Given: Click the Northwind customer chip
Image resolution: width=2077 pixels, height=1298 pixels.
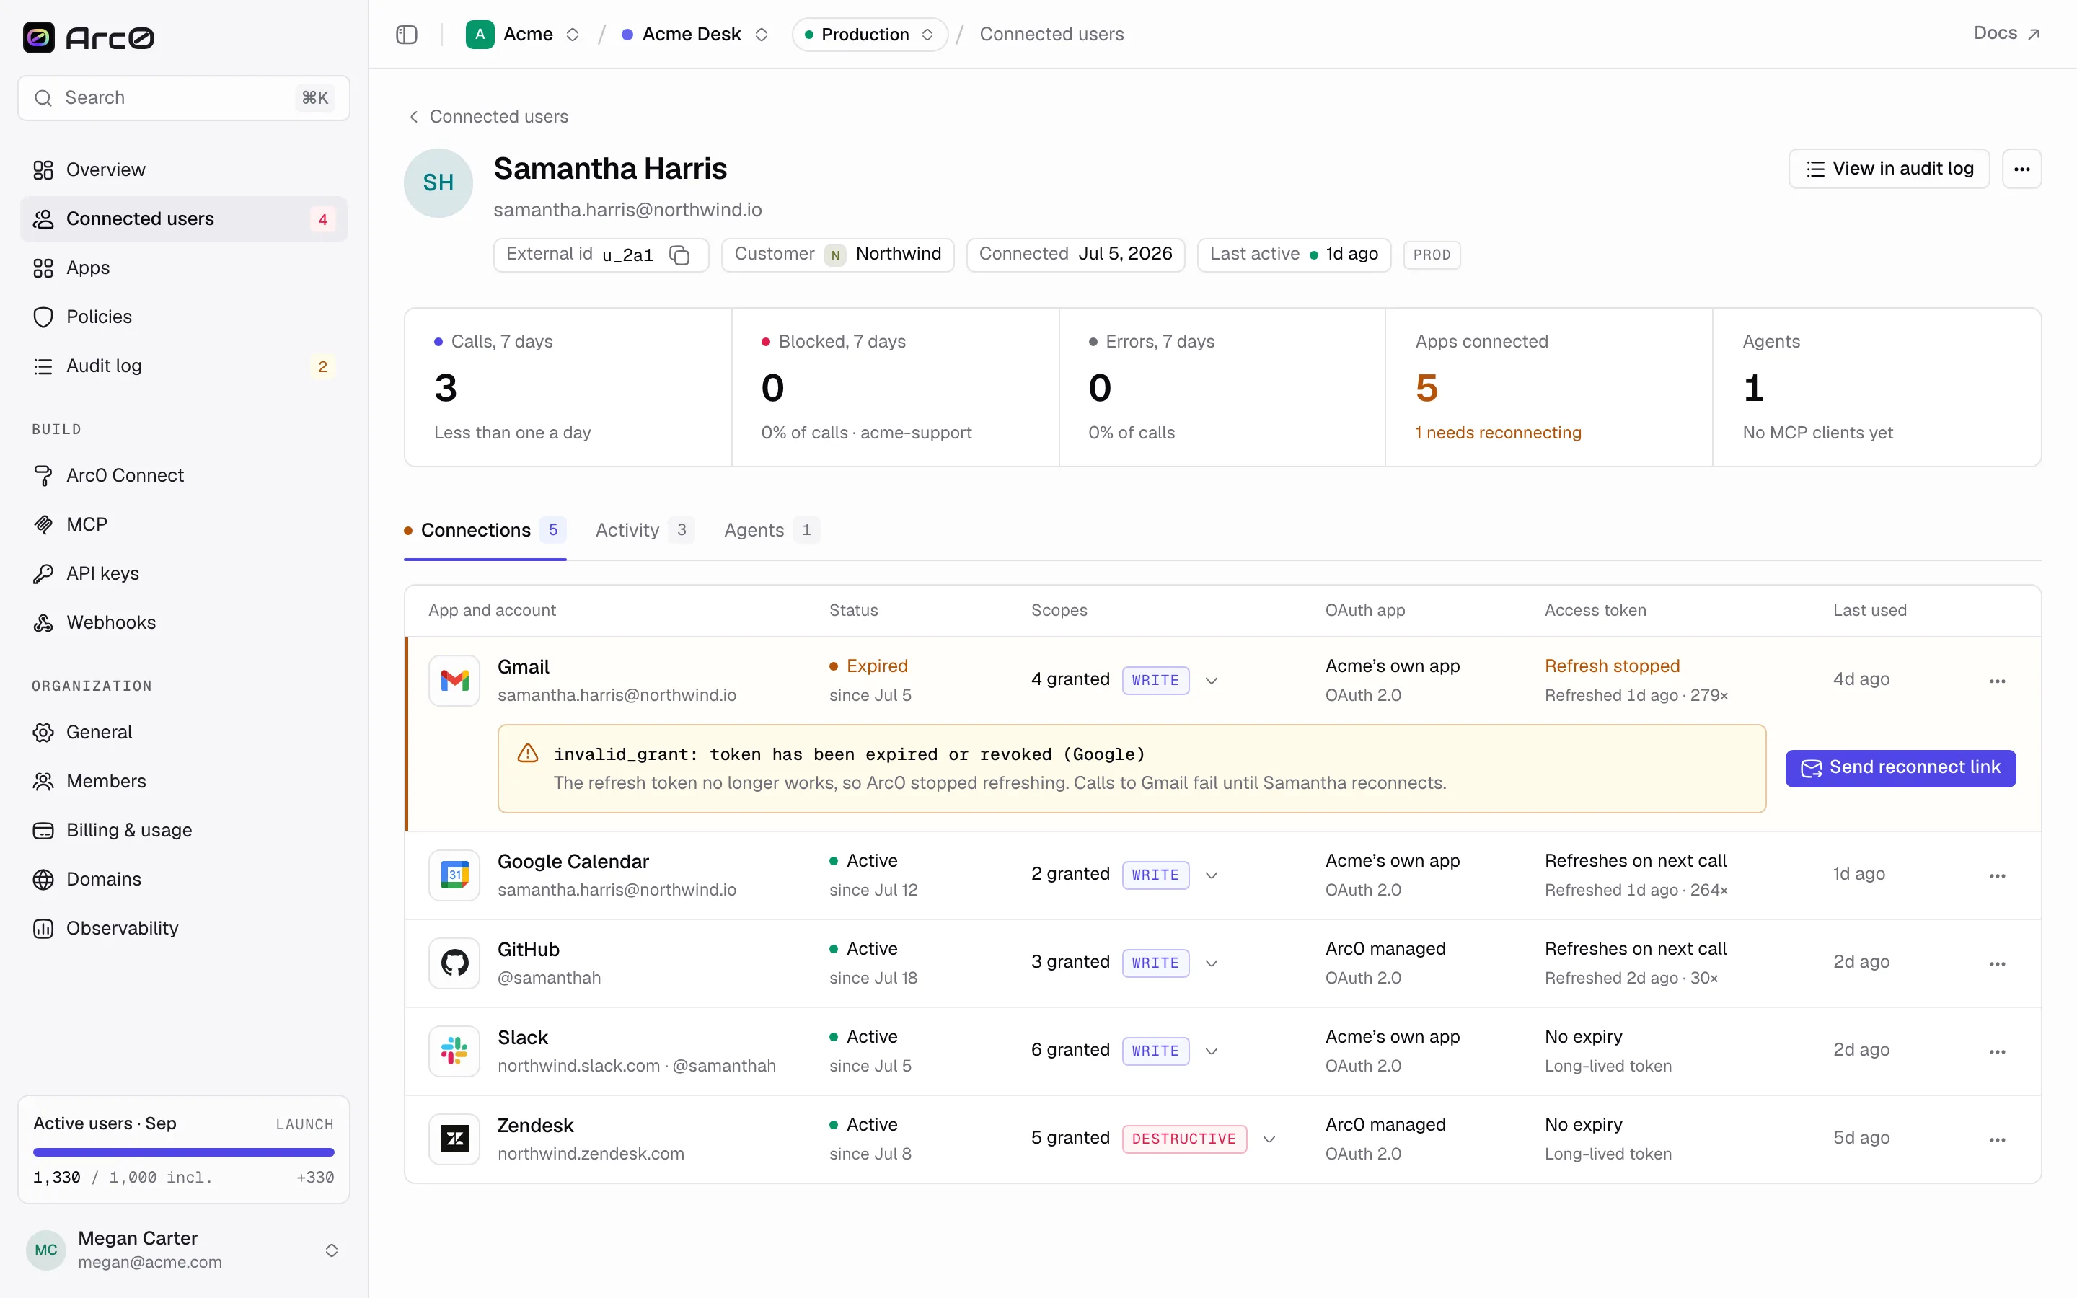Looking at the screenshot, I should coord(838,255).
